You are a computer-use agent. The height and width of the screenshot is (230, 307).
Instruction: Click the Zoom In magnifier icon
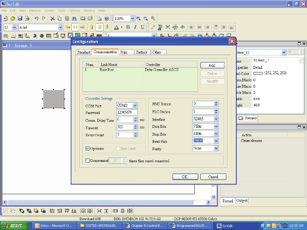tap(139, 18)
